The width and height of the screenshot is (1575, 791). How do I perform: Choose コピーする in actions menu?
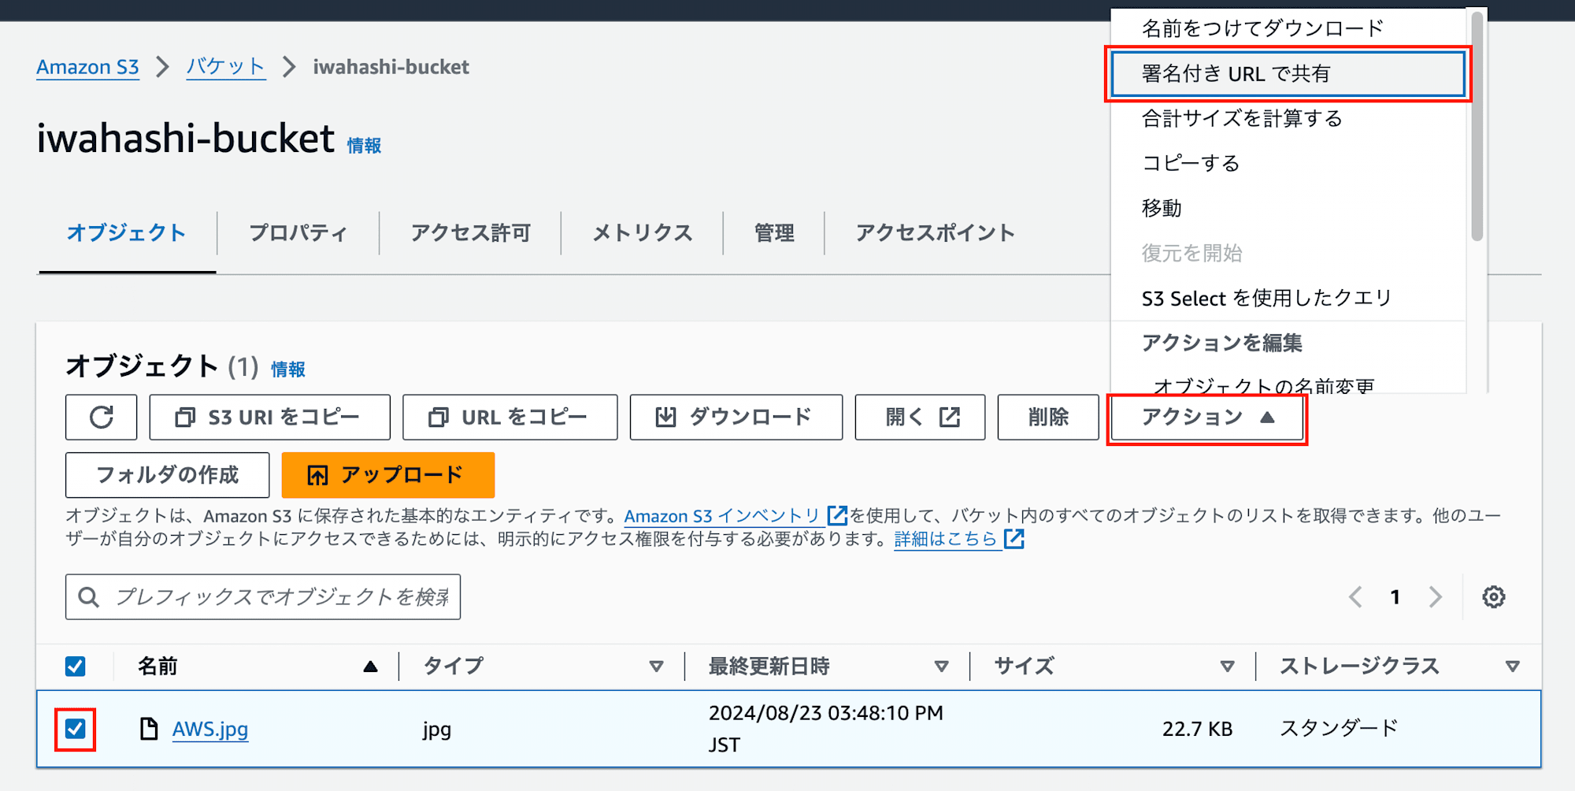(x=1288, y=163)
